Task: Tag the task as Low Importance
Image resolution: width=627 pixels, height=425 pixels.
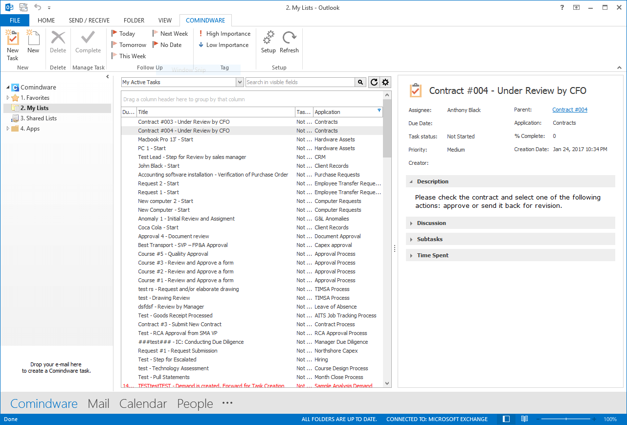Action: pyautogui.click(x=224, y=45)
